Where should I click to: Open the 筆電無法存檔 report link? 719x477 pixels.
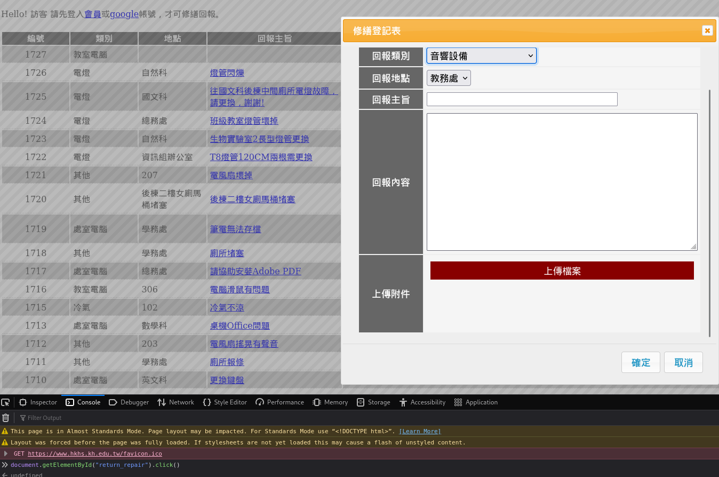(236, 229)
